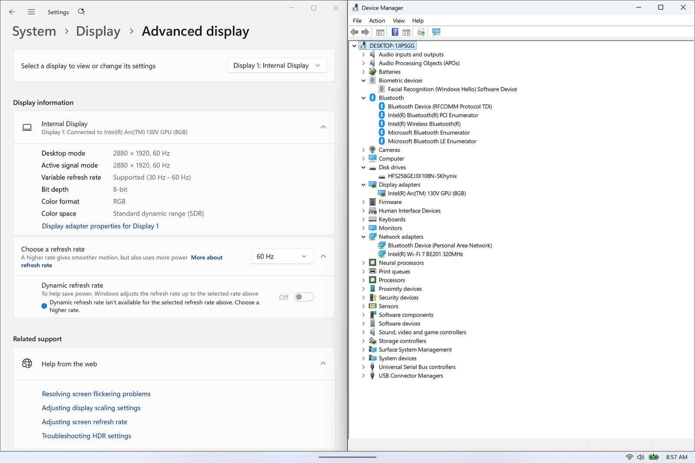
Task: Select Intel(R) Wi-Fi 7 BE201 320MHz adapter
Action: click(x=425, y=254)
